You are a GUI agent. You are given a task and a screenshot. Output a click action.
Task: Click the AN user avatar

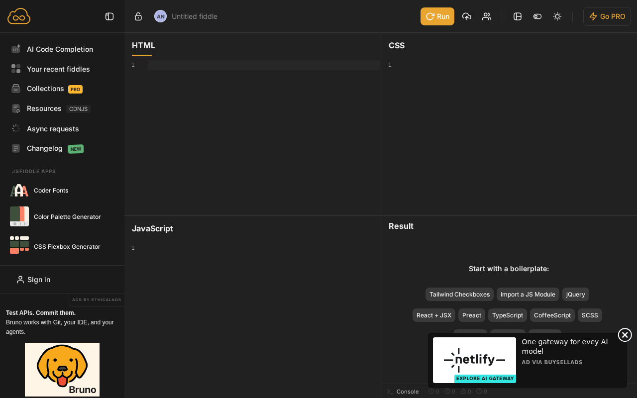coord(160,16)
